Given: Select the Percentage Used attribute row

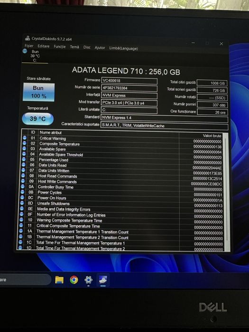Looking at the screenshot, I should coord(122,161).
